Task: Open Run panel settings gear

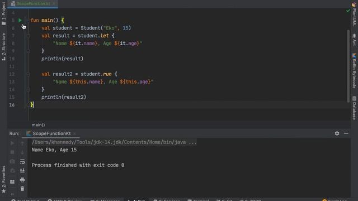Action: click(337, 133)
